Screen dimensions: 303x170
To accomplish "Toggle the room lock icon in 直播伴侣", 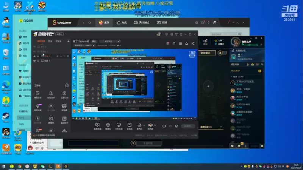I will [x=174, y=43].
